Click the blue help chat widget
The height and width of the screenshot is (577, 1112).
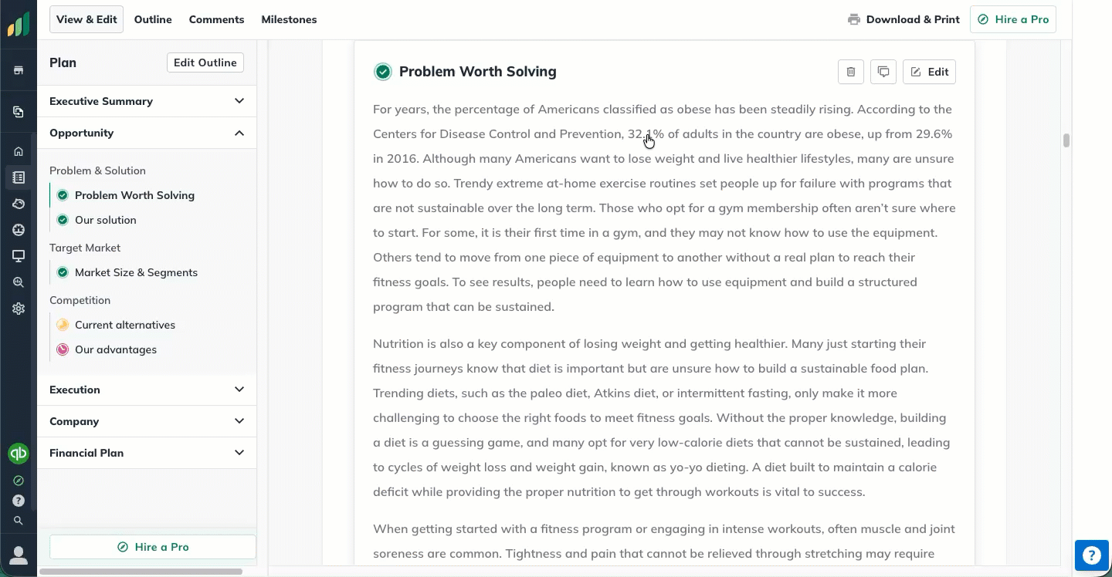(x=1091, y=555)
